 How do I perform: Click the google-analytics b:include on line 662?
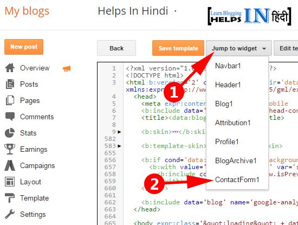(x=219, y=202)
